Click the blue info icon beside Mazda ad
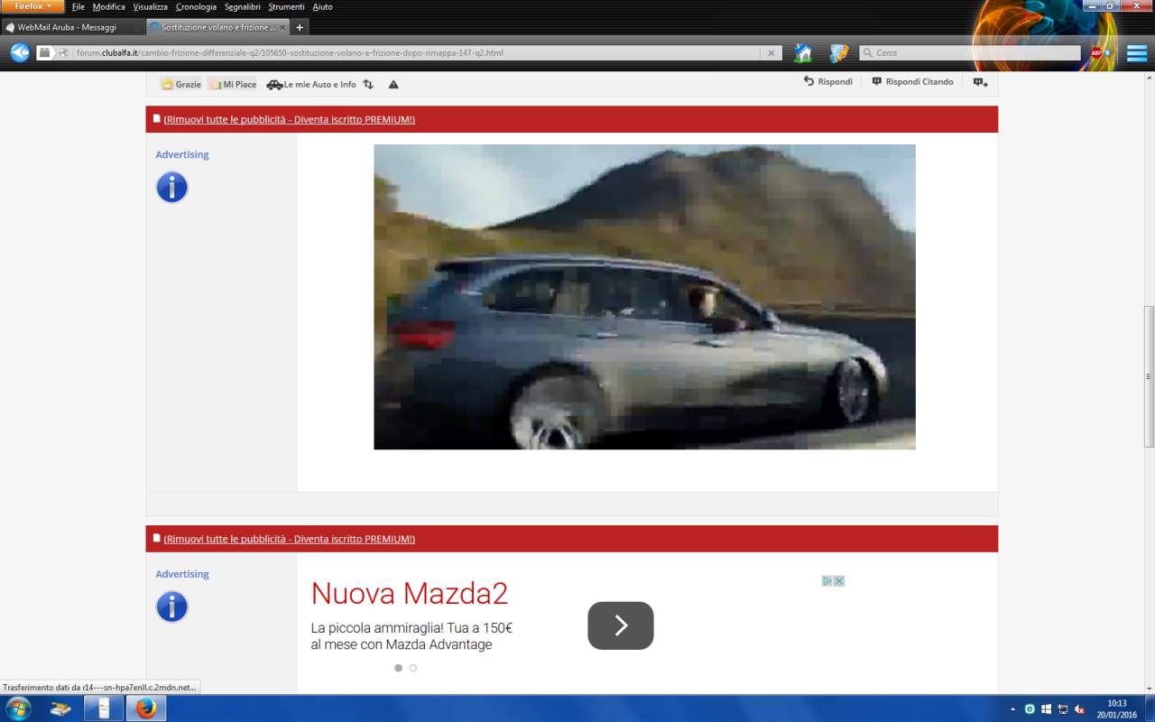The height and width of the screenshot is (722, 1155). click(x=171, y=606)
